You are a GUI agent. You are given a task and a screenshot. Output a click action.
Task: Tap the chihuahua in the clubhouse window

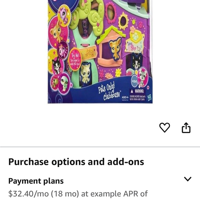115,49
